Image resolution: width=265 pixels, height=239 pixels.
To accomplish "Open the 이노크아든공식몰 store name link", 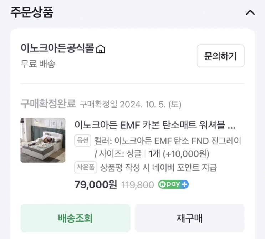I will (57, 48).
